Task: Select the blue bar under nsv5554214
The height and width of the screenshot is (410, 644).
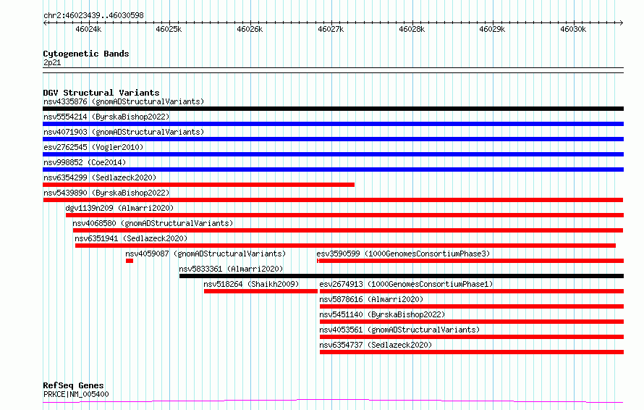Action: [333, 124]
